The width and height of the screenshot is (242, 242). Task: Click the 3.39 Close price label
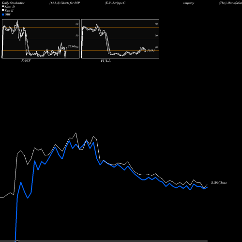[219, 183]
